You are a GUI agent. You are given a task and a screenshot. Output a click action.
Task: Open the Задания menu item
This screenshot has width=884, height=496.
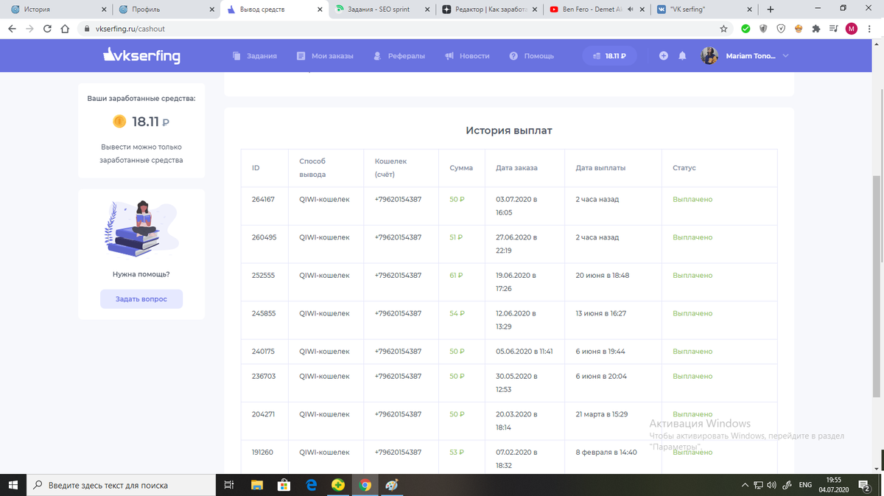(x=255, y=56)
